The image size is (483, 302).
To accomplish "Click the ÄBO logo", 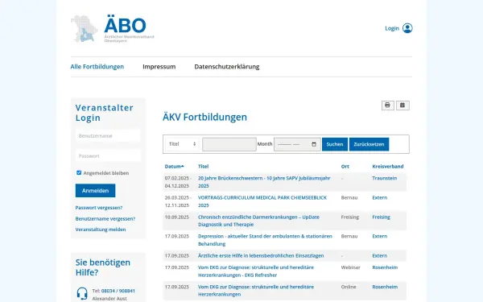I will [x=113, y=28].
